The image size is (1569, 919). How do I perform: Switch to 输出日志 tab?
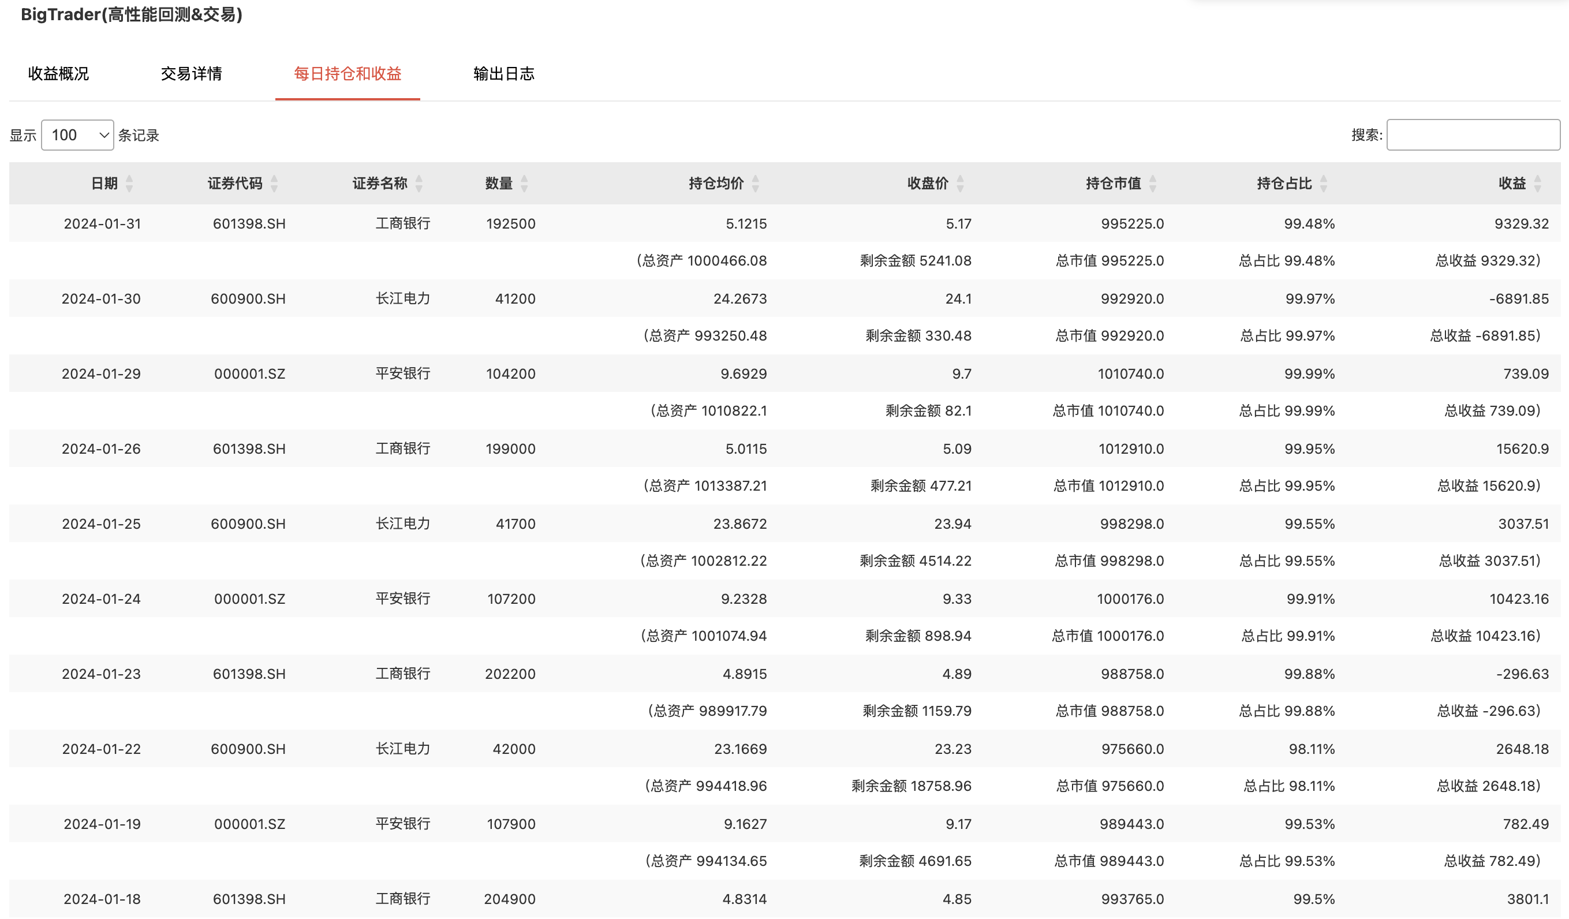click(504, 73)
